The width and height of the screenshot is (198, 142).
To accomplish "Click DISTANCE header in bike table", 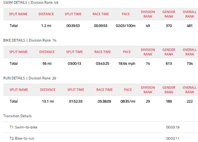I will 47,52.
